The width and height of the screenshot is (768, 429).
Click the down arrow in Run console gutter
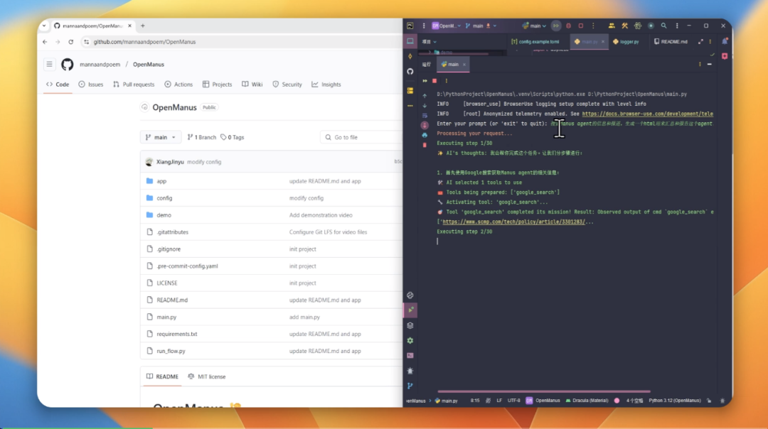tap(425, 106)
